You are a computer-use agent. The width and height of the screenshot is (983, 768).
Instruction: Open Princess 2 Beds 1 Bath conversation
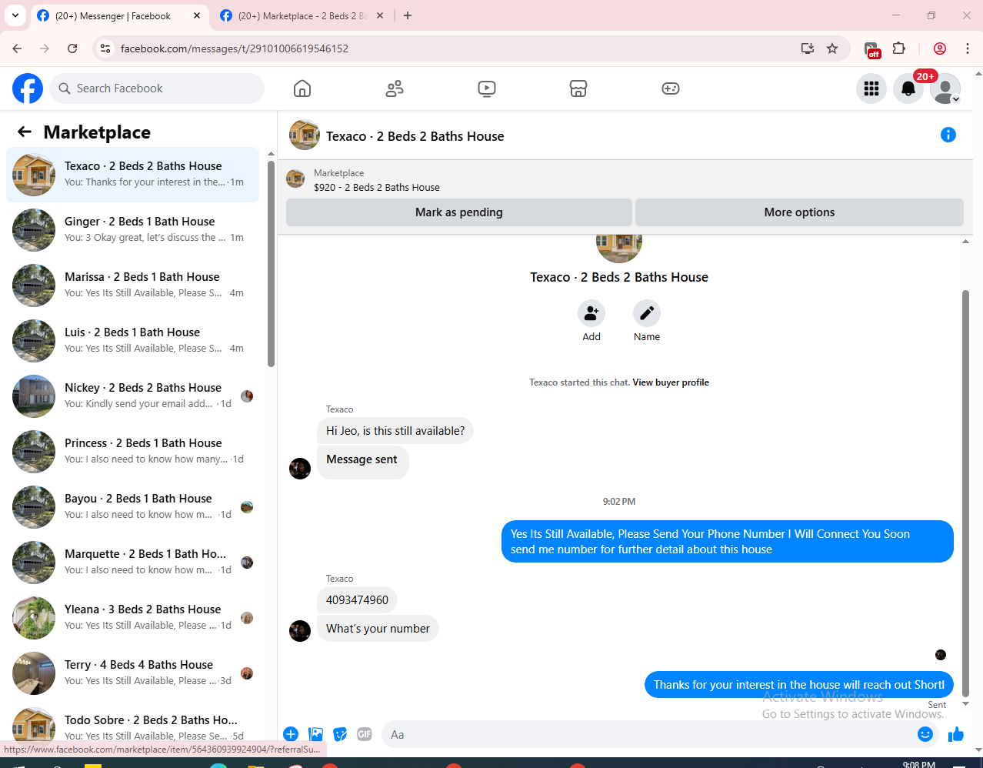click(132, 452)
